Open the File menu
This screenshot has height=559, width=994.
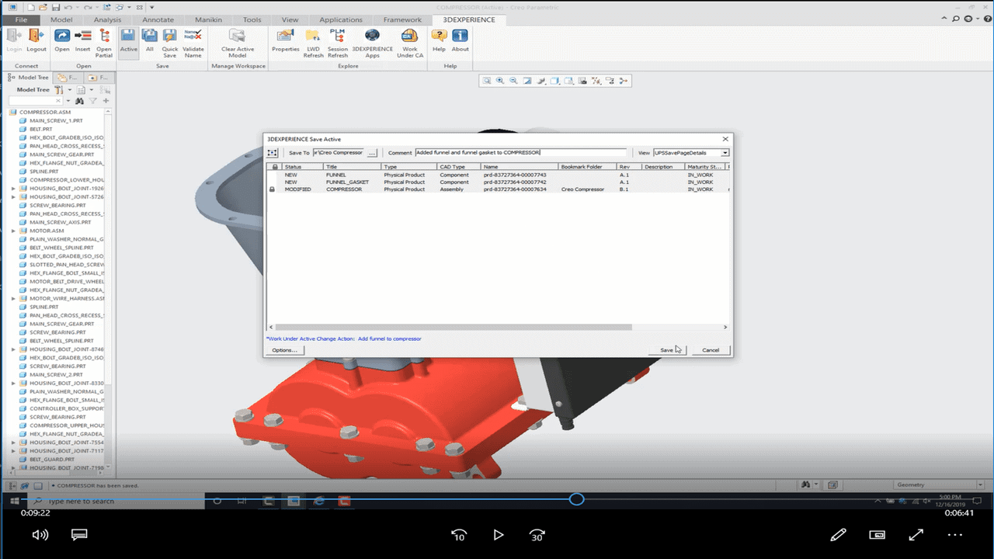(22, 19)
